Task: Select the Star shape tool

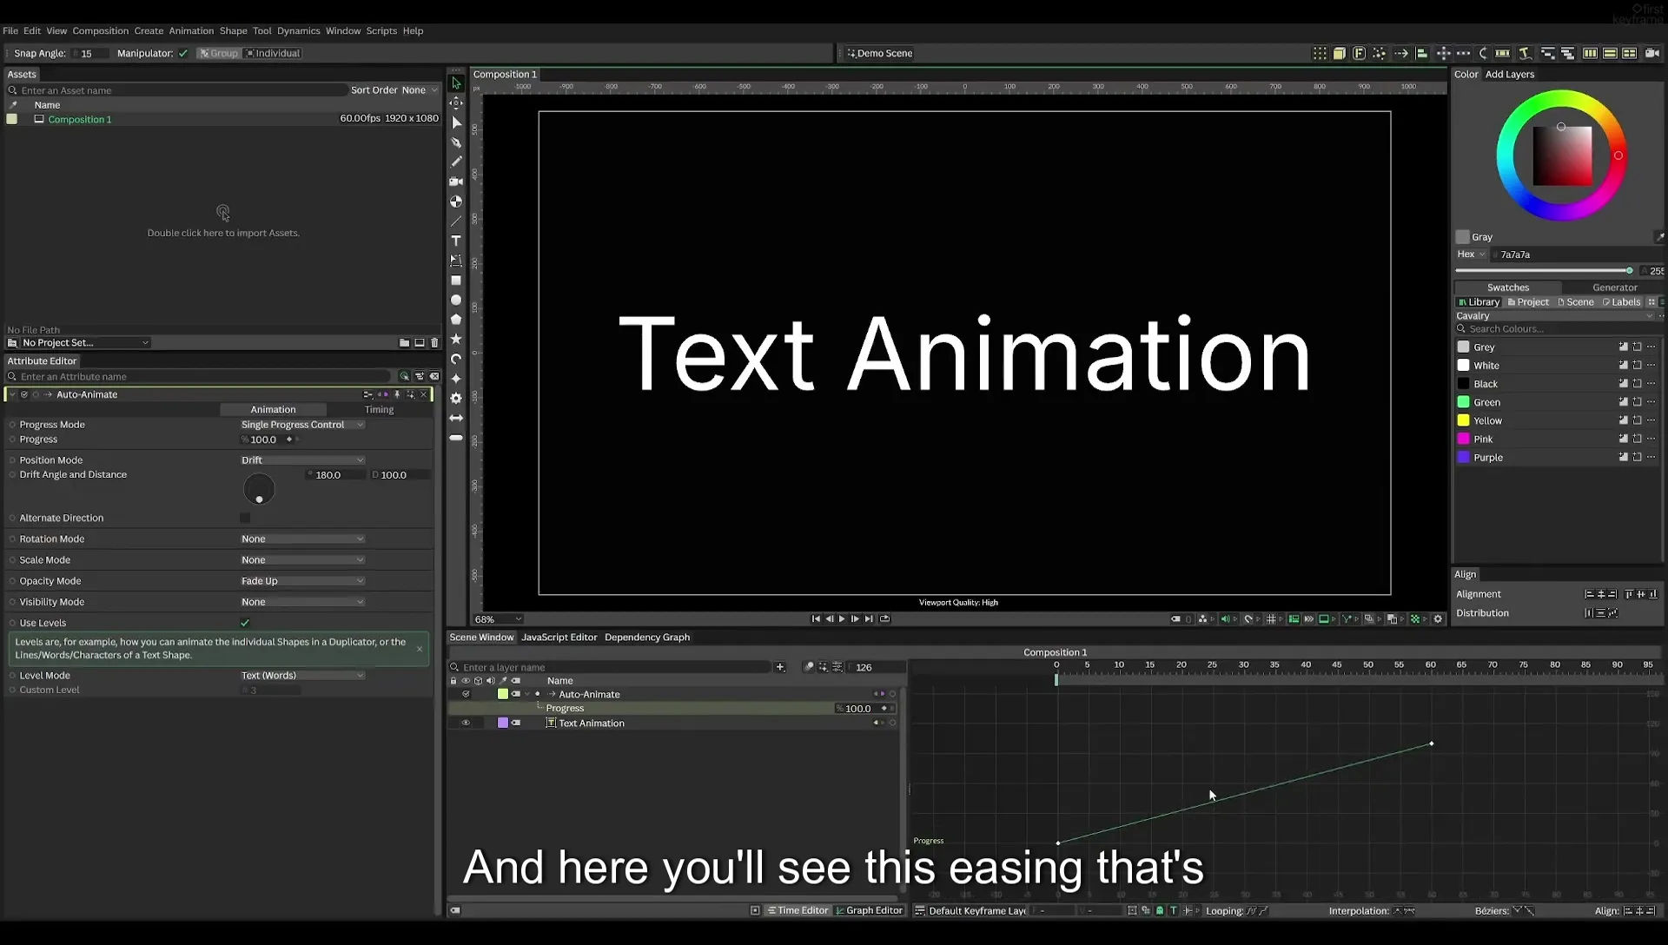Action: click(x=456, y=339)
